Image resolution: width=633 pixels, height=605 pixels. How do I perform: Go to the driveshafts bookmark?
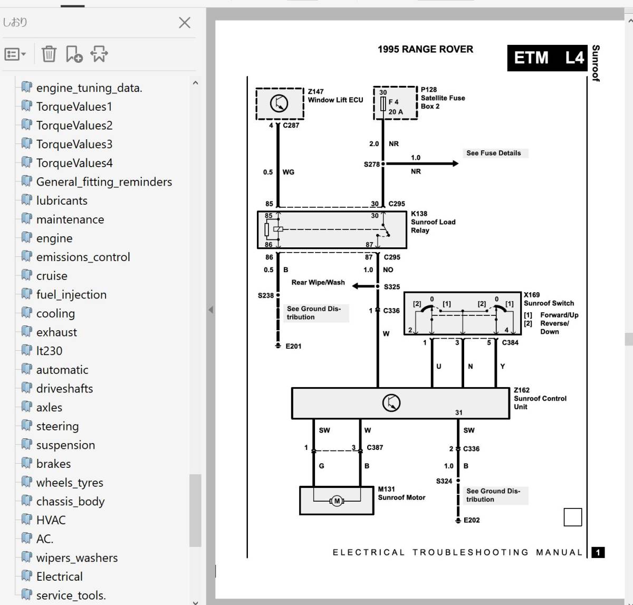(x=64, y=389)
